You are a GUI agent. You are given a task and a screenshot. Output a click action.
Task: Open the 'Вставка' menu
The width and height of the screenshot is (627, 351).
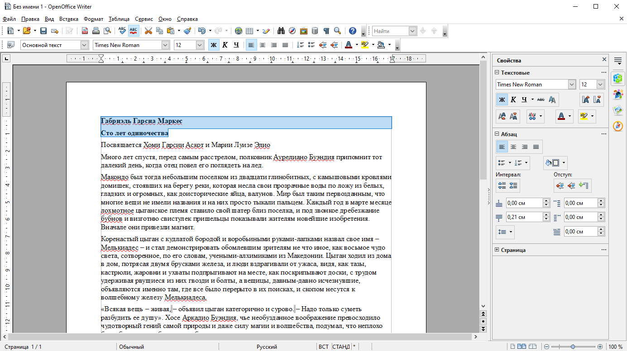(68, 19)
